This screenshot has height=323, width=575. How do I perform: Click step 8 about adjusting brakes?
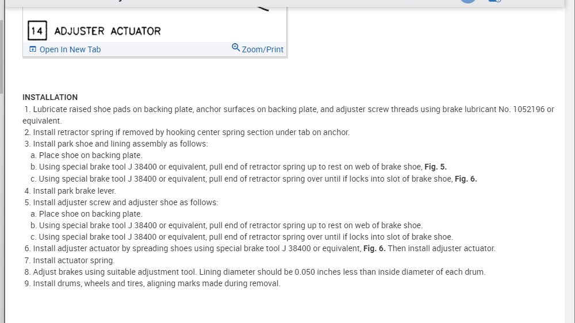coord(259,272)
